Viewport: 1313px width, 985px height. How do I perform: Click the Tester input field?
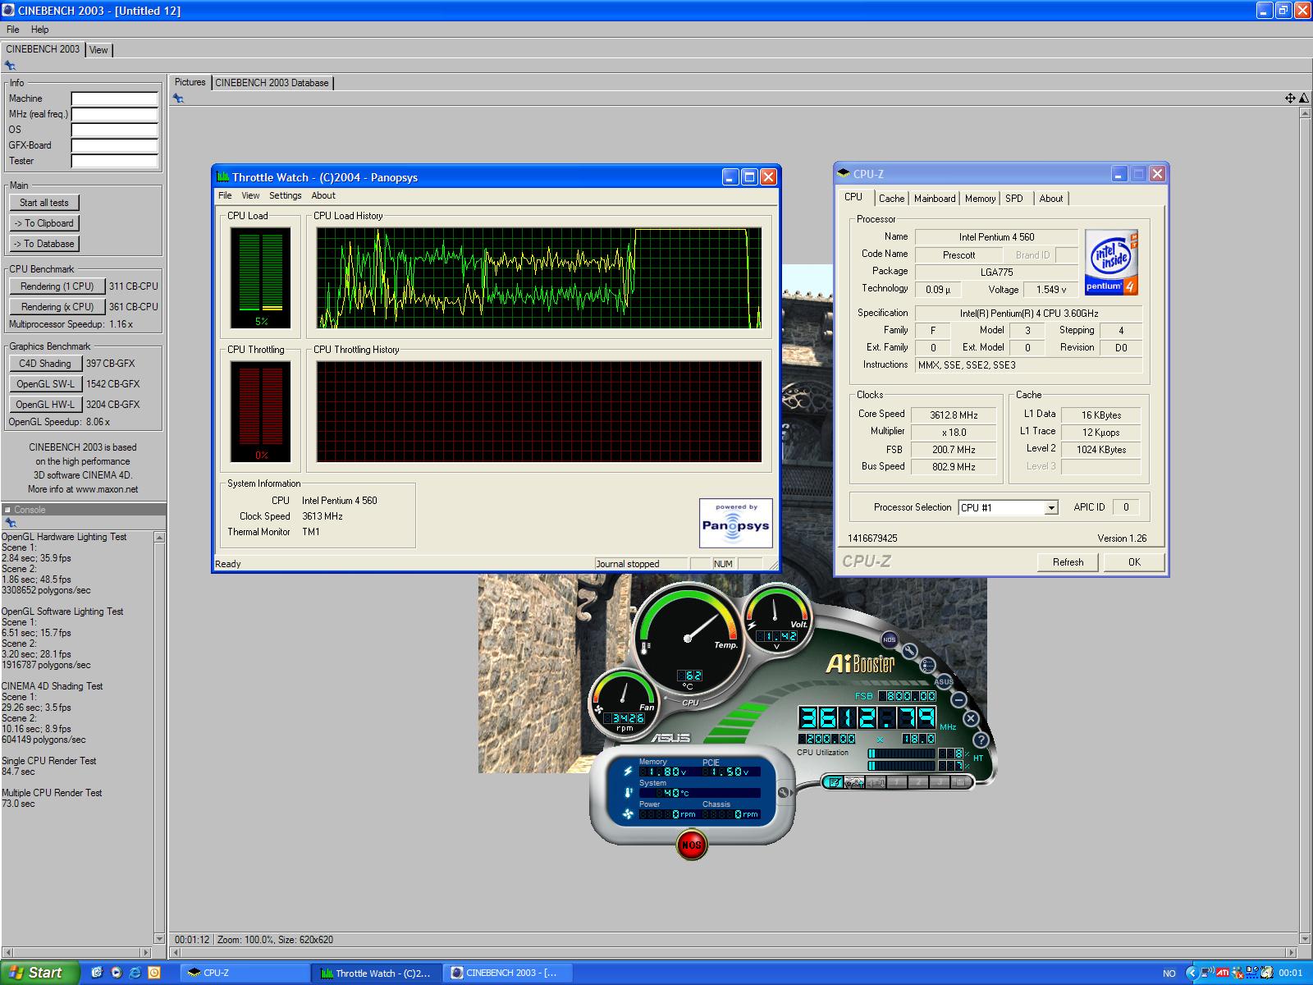(x=114, y=161)
